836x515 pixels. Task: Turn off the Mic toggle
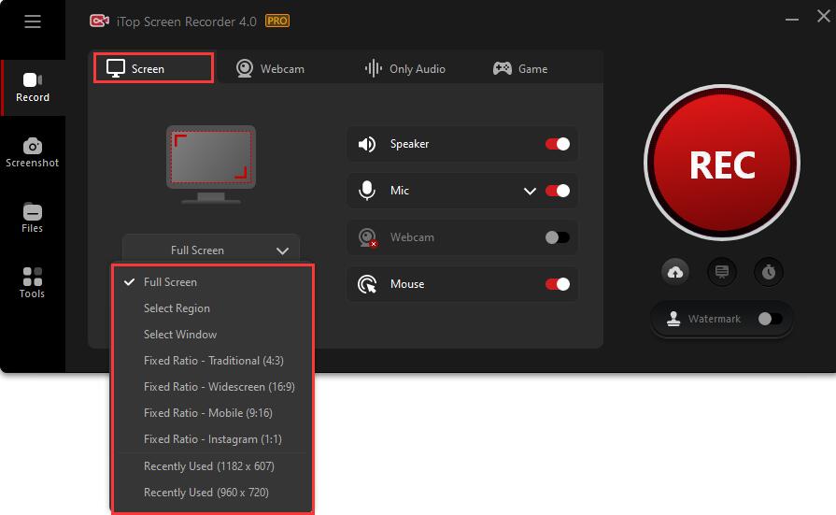click(x=558, y=191)
